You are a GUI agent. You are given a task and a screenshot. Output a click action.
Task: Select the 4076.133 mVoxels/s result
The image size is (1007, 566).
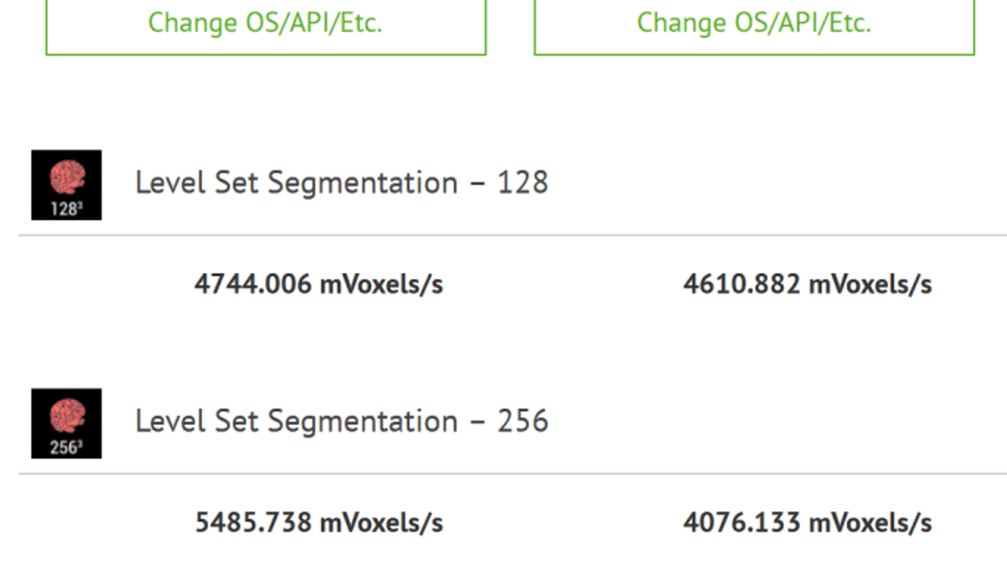tap(807, 523)
